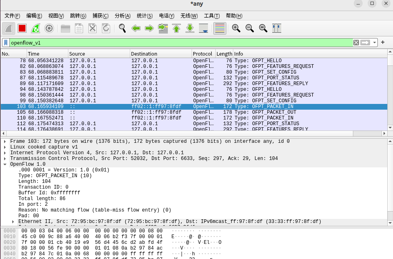The height and width of the screenshot is (259, 393).
Task: Collapse the OpenFlow 1.0 section
Action: pyautogui.click(x=5, y=164)
